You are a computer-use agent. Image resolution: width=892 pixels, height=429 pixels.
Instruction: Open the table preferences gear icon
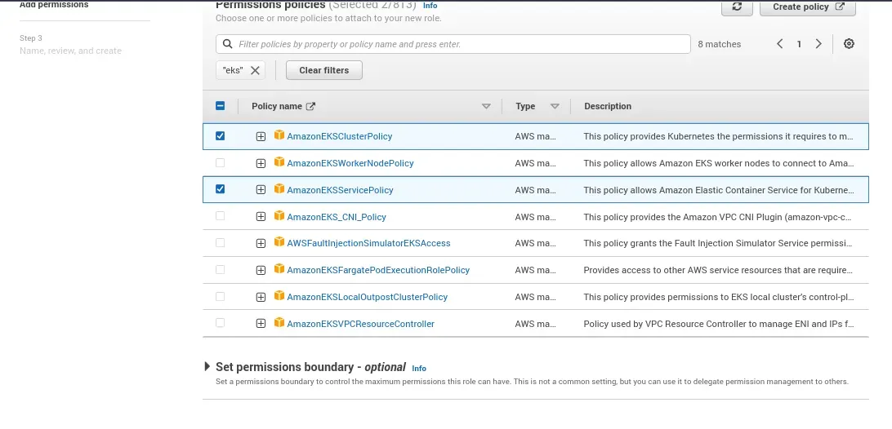click(x=849, y=44)
